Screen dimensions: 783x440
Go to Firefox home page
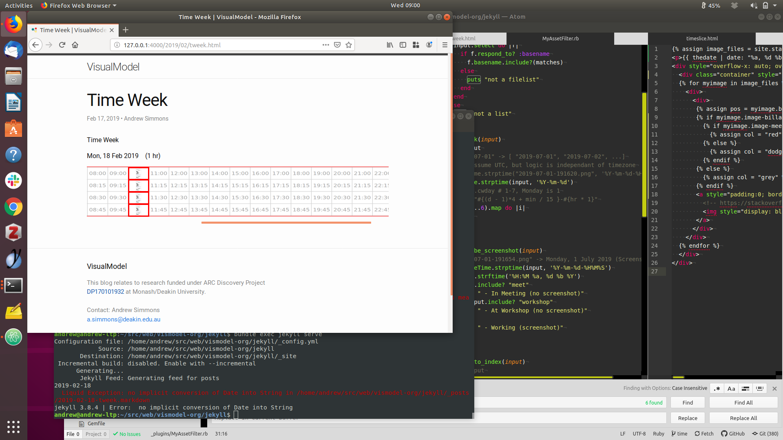pyautogui.click(x=75, y=45)
